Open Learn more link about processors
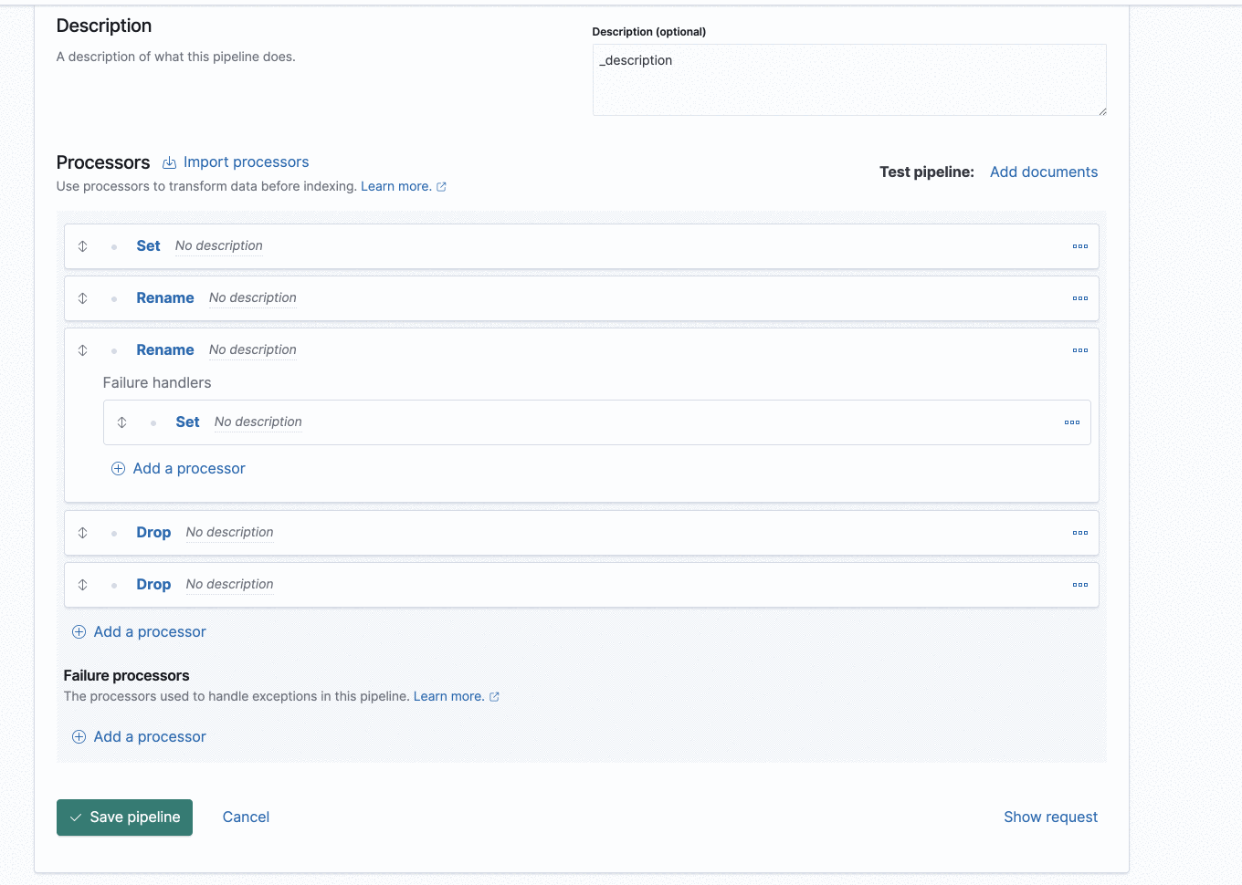The image size is (1242, 885). click(395, 186)
